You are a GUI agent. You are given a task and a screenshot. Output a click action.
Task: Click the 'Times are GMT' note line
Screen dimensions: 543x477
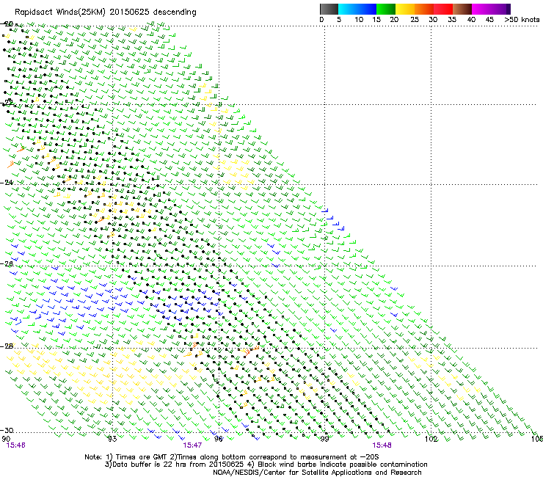(232, 457)
